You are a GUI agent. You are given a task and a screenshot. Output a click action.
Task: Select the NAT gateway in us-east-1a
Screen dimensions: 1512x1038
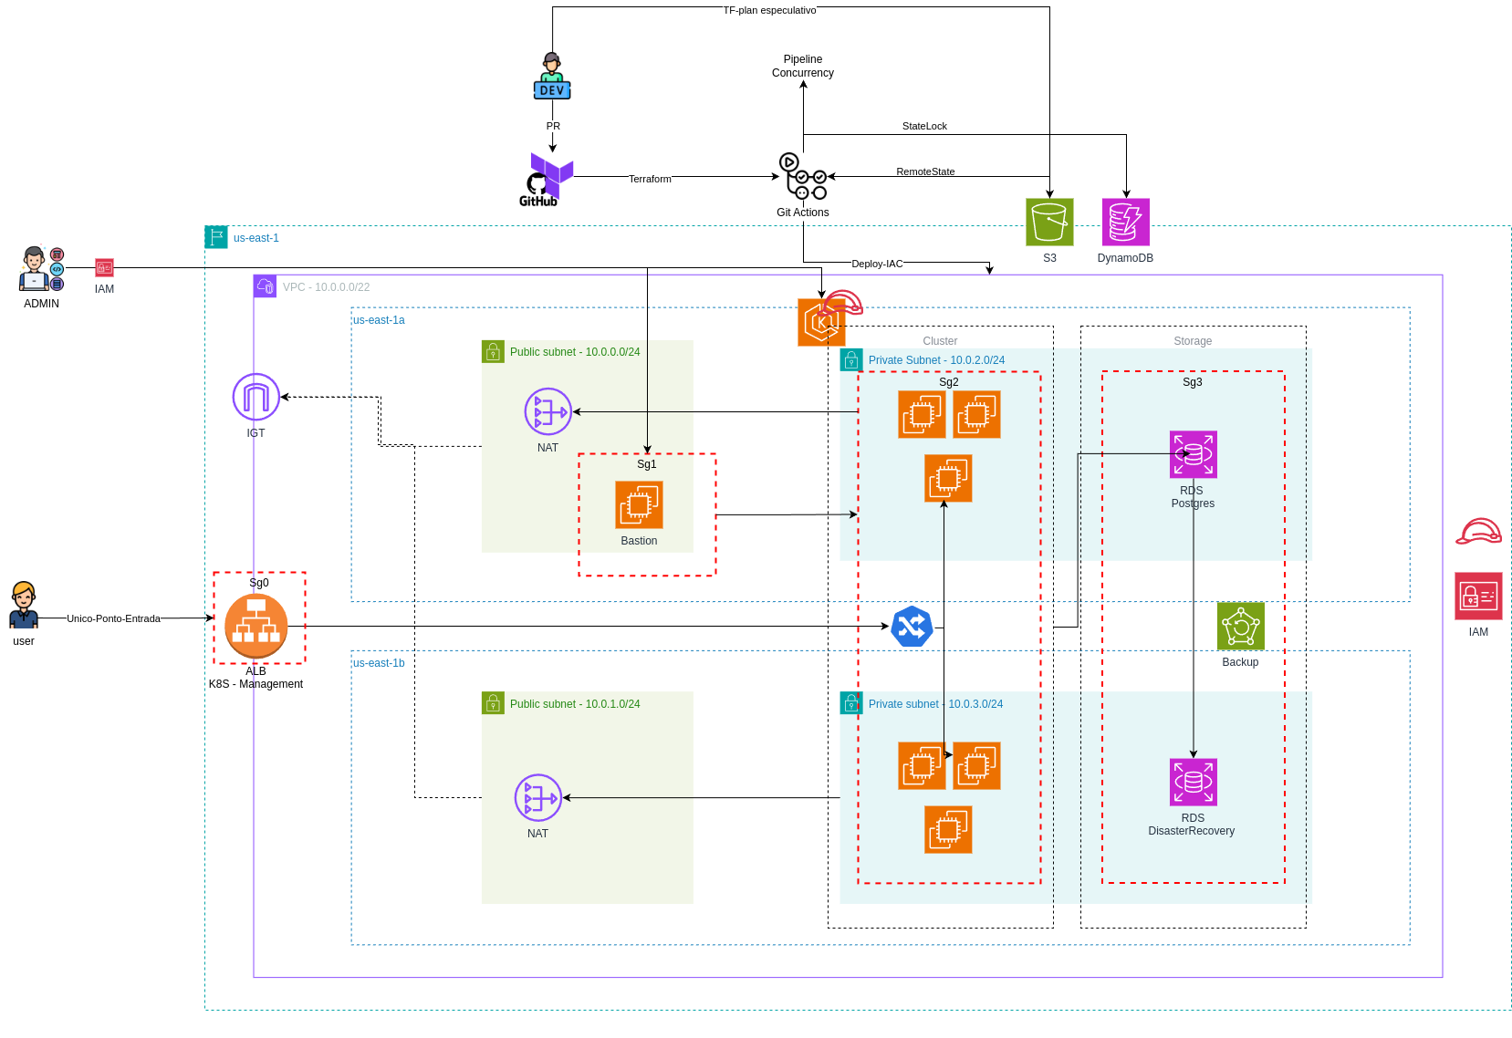click(x=547, y=411)
